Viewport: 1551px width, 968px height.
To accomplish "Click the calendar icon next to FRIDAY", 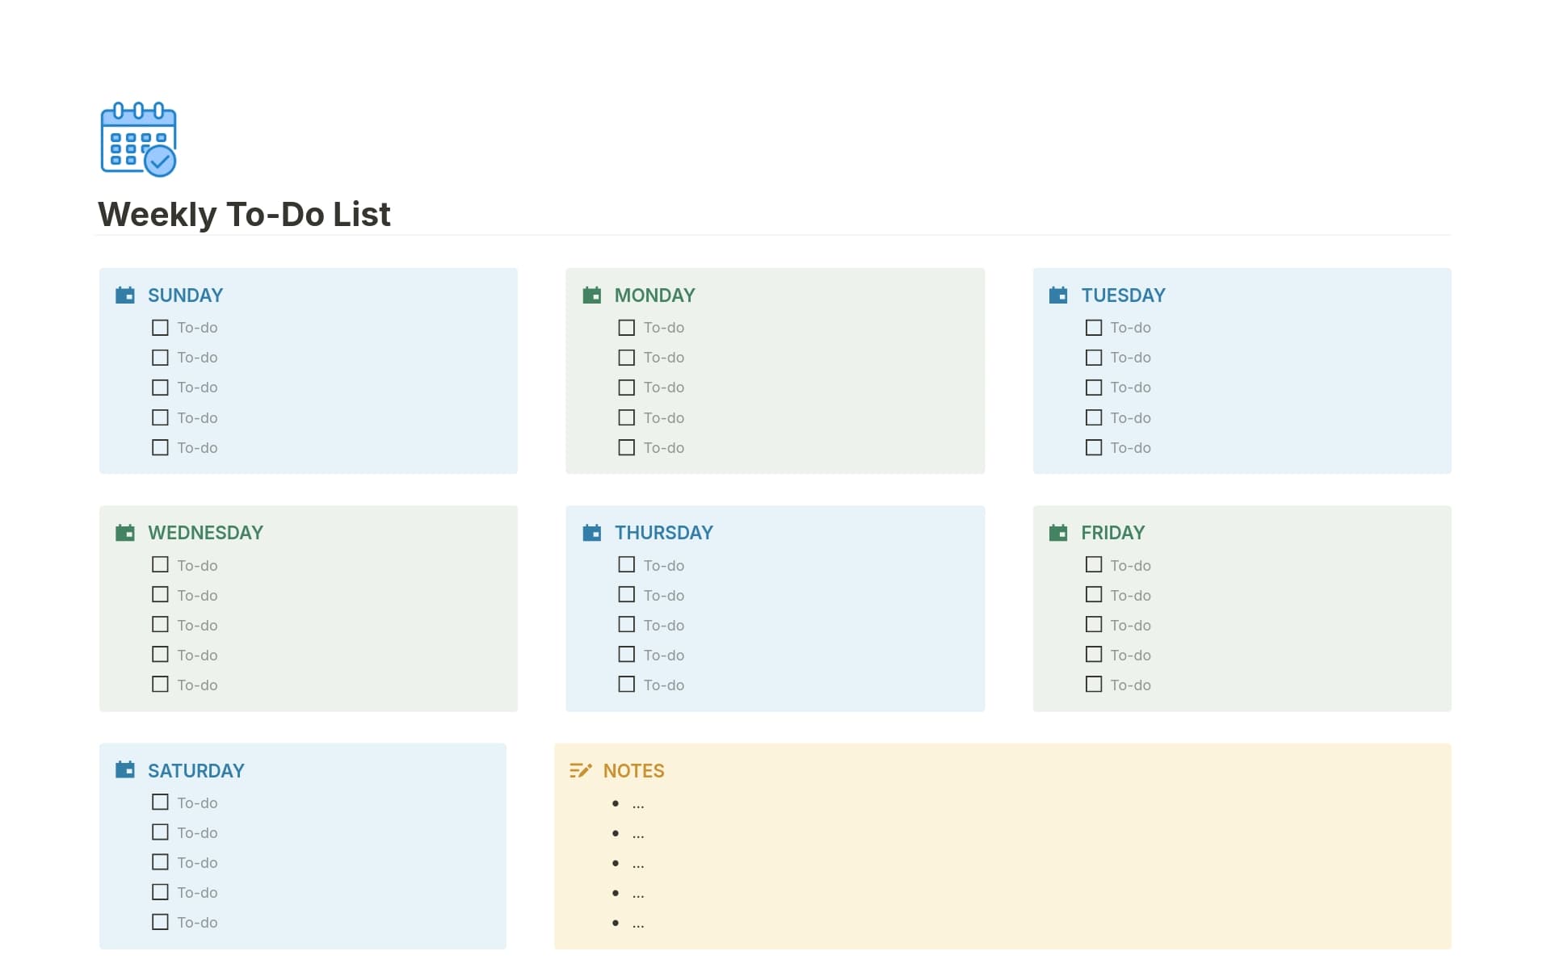I will (1059, 533).
